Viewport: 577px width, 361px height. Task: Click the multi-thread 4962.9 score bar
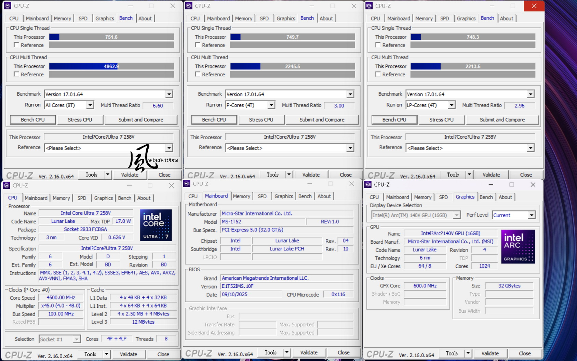tap(111, 66)
